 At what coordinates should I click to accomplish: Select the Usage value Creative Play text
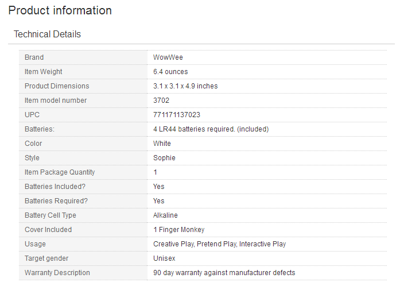pyautogui.click(x=174, y=244)
